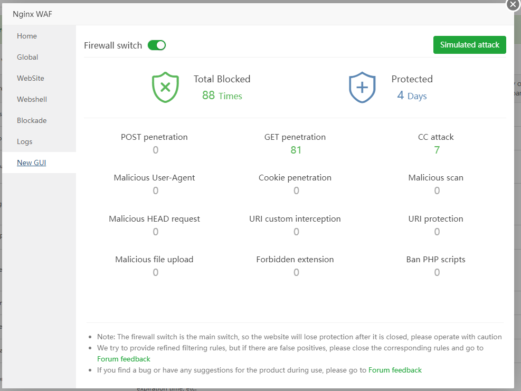This screenshot has height=391, width=521.
Task: Switch to the Blockade page
Action: 32,120
